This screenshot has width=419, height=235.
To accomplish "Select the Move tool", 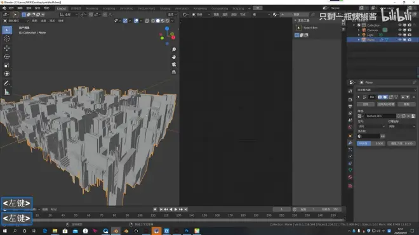I will click(7, 48).
